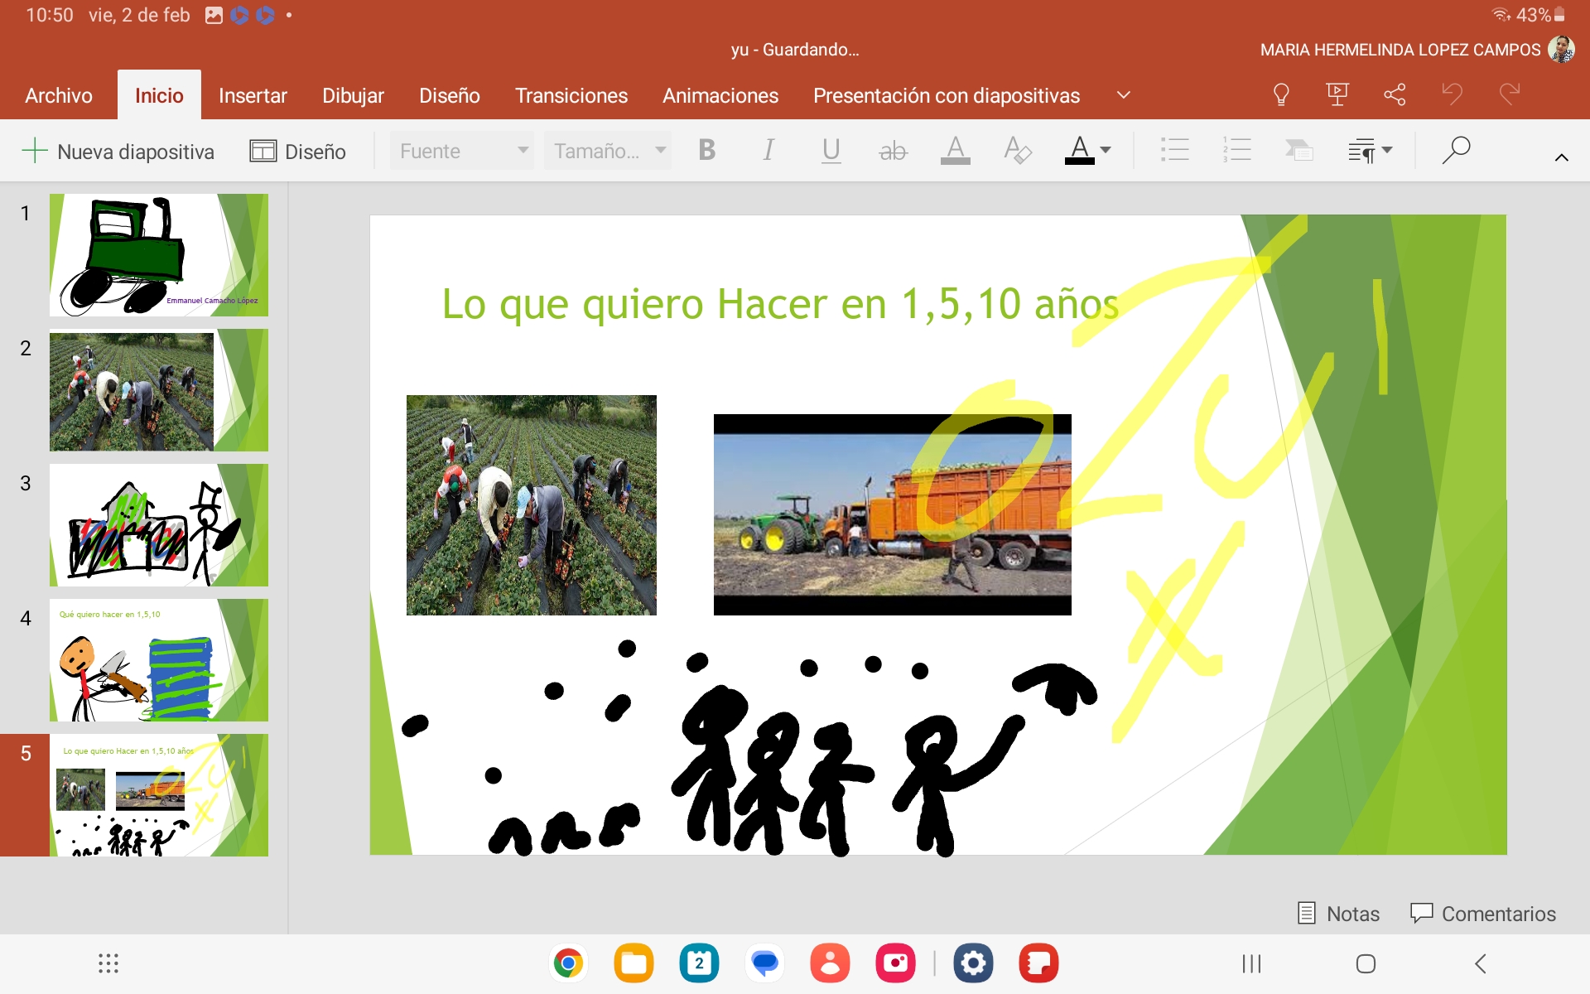Open the share icon

[1395, 95]
